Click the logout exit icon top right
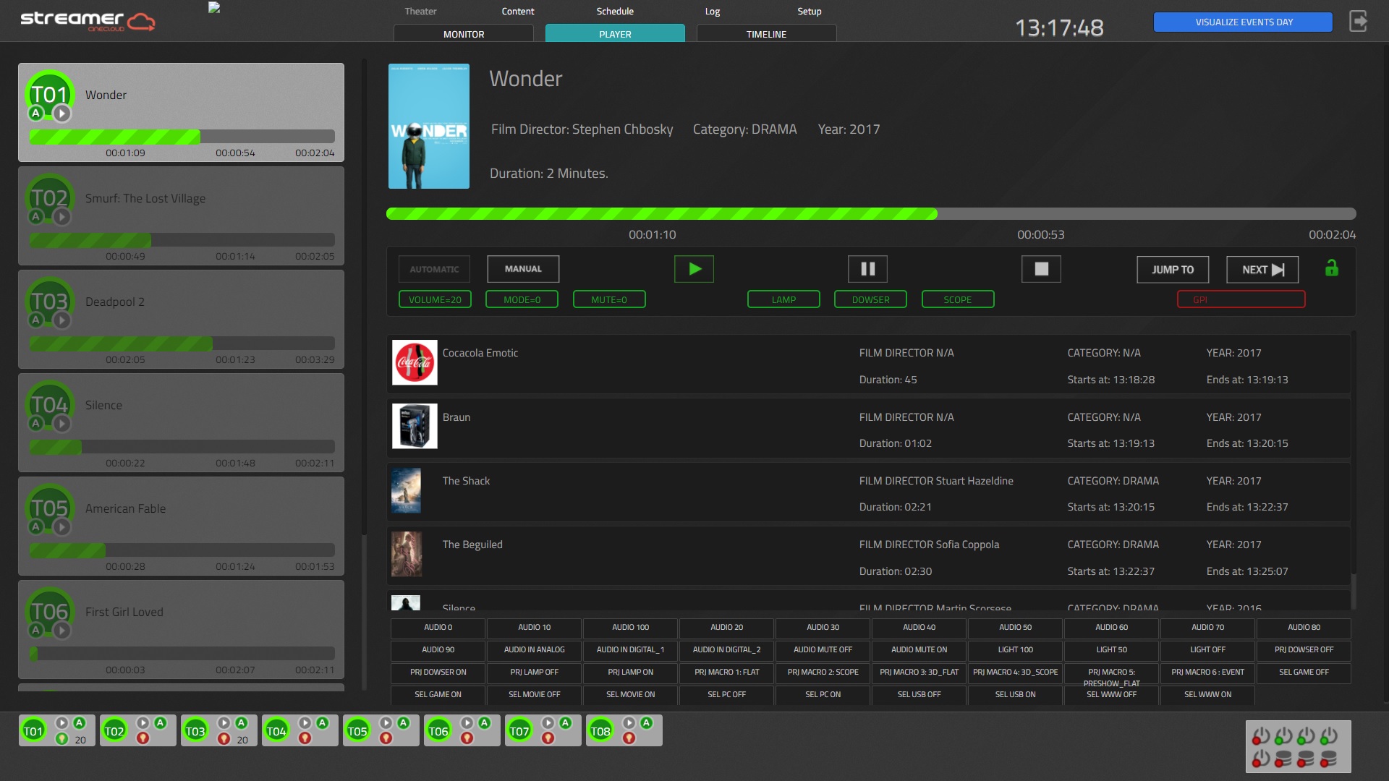This screenshot has height=781, width=1389. 1359,22
